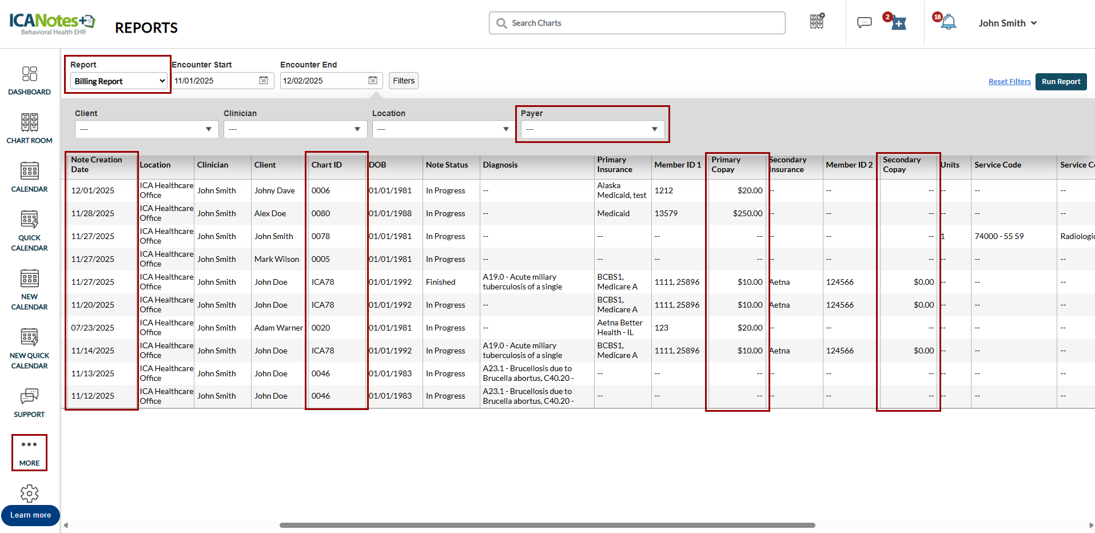Click the Run Report button

click(1061, 82)
